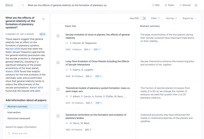Screen dimensions: 204x139
Task: Collapse the summary sidebar with arrow icon
Action: [43, 19]
